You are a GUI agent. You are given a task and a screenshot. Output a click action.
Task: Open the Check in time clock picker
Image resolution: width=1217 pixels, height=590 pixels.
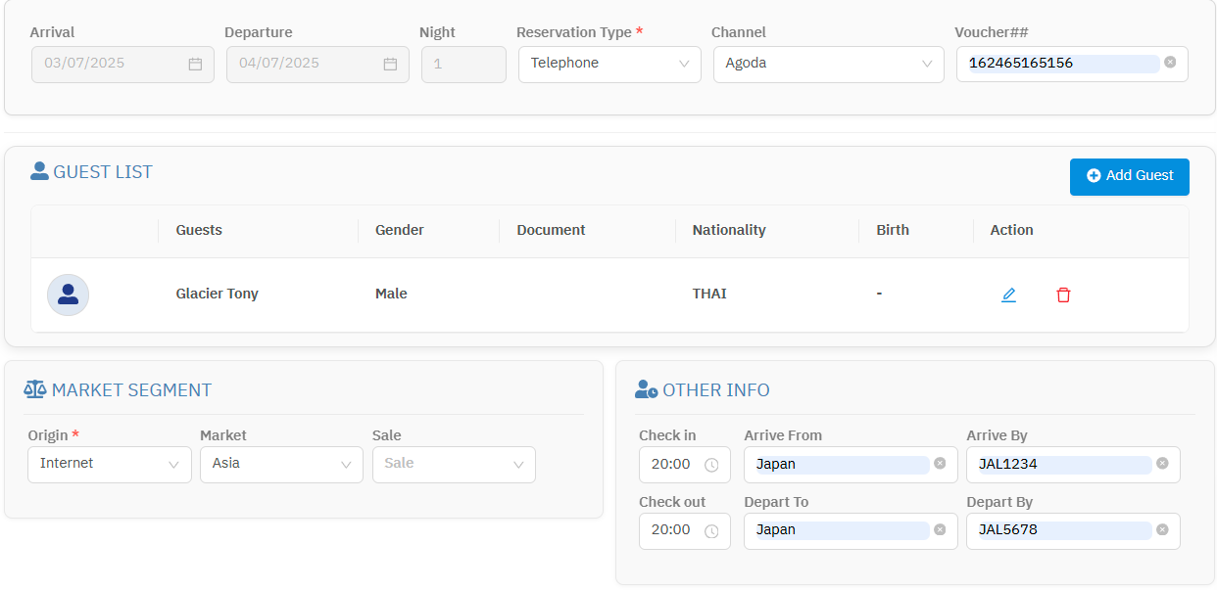pos(711,465)
